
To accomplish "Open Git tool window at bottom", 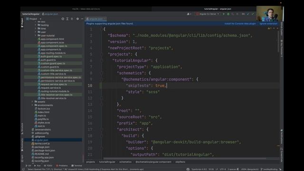I will pyautogui.click(x=28, y=166).
